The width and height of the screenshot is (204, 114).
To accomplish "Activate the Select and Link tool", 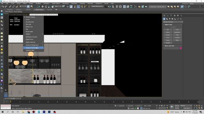I will pyautogui.click(x=10, y=7).
